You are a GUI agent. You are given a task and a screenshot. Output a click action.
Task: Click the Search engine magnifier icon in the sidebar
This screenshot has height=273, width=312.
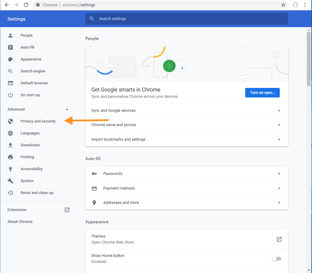coord(10,71)
